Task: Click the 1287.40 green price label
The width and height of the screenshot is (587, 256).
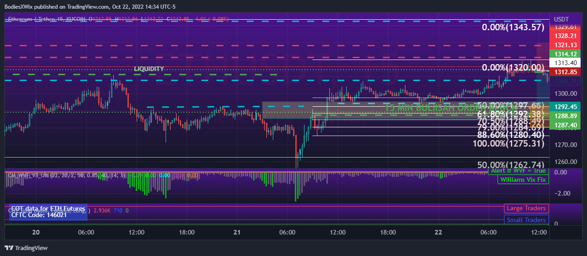Action: pyautogui.click(x=565, y=125)
